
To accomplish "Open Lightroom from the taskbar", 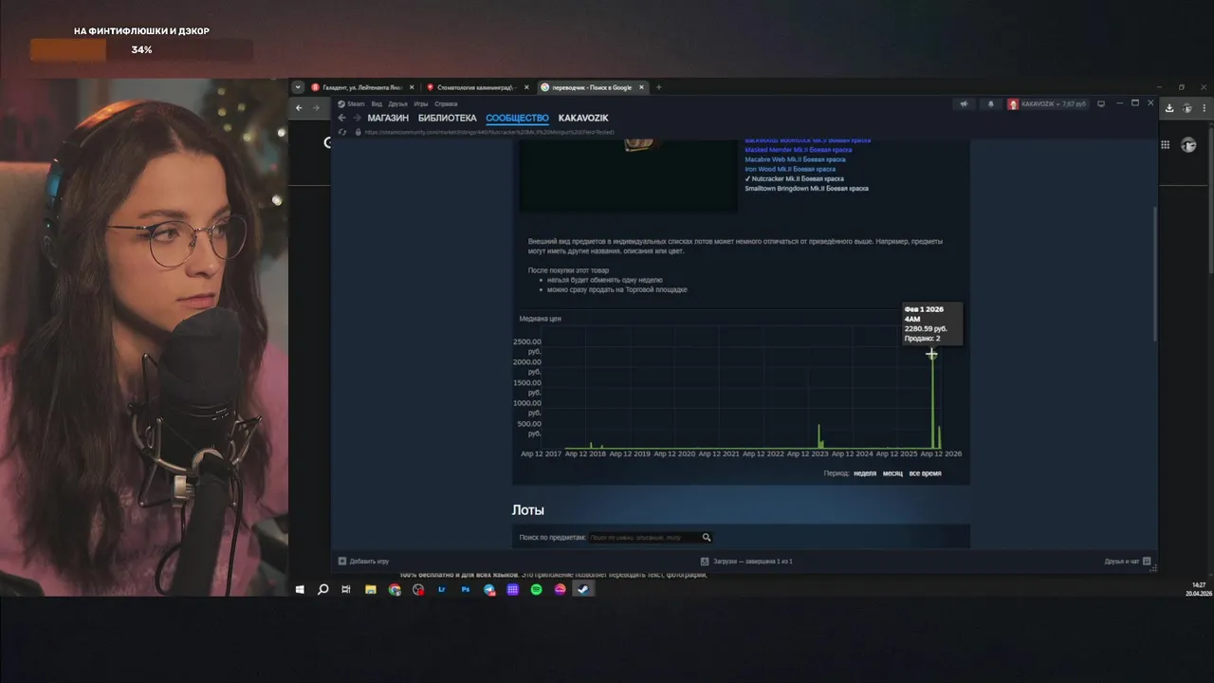I will tap(442, 589).
